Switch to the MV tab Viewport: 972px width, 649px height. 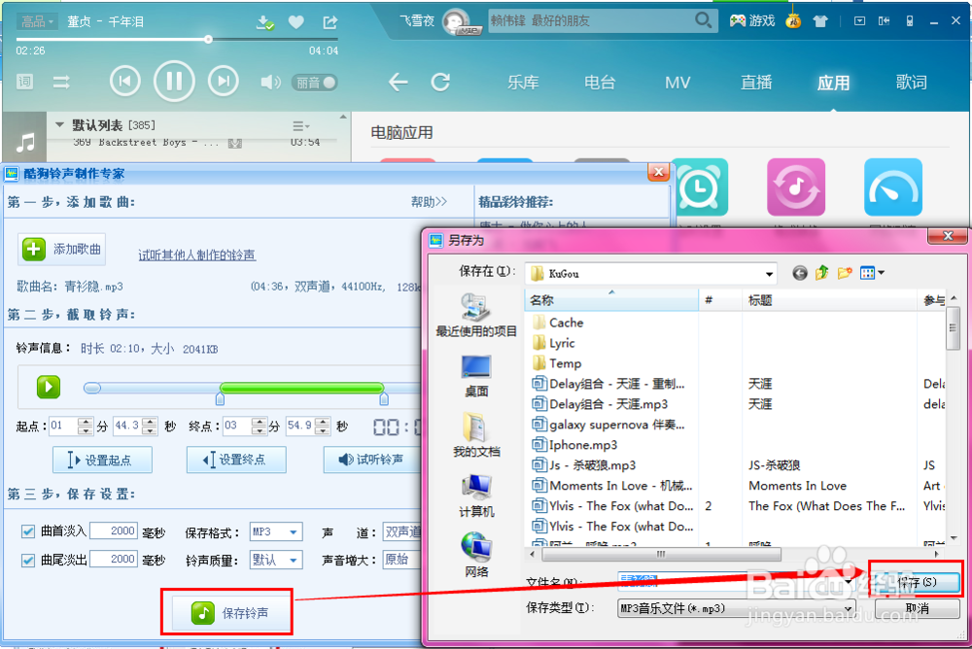(x=677, y=83)
